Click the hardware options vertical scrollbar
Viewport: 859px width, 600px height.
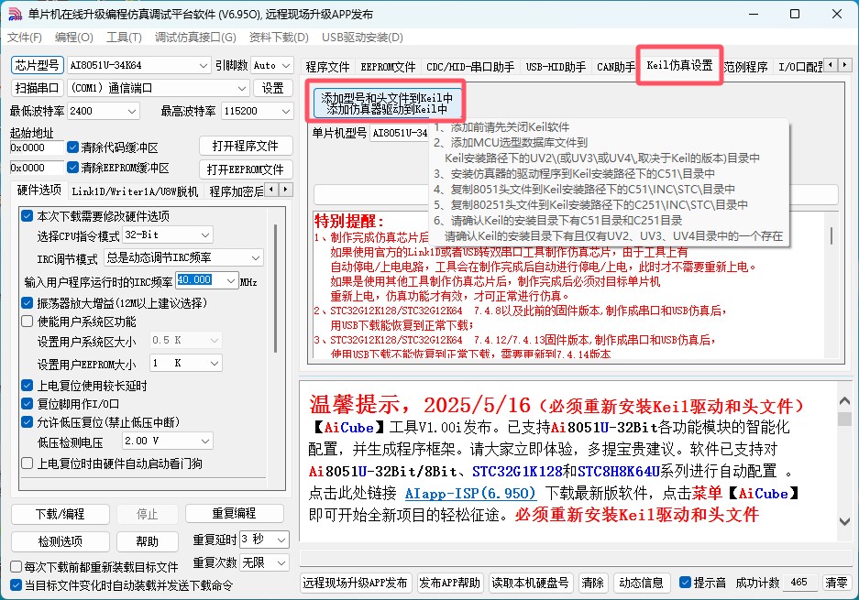pyautogui.click(x=276, y=289)
